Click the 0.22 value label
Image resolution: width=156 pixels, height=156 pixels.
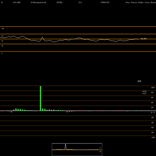144,91
